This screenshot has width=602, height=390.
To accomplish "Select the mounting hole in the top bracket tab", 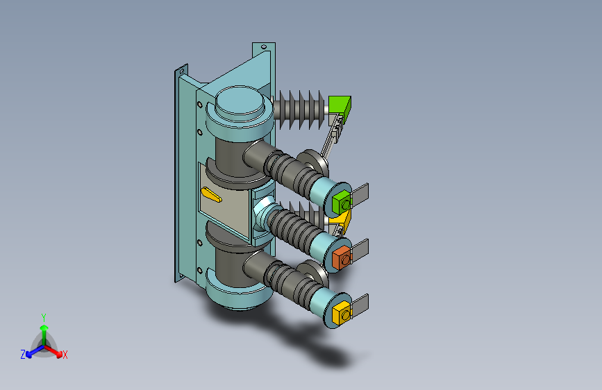I will (264, 46).
